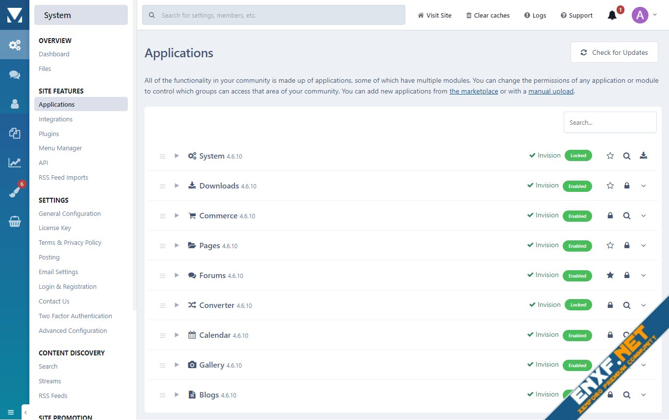Open Email Settings in the sidebar

(x=58, y=272)
